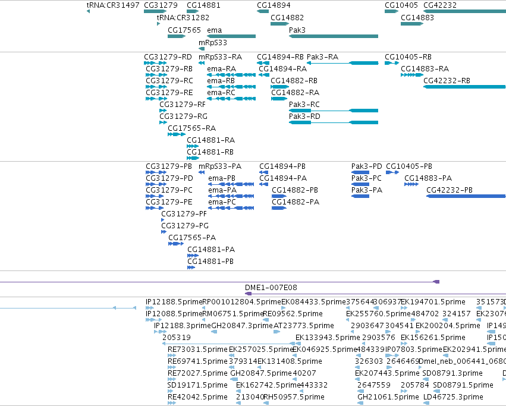The image size is (506, 406).
Task: Select the RE73031.5prime EST label
Action: 197,350
